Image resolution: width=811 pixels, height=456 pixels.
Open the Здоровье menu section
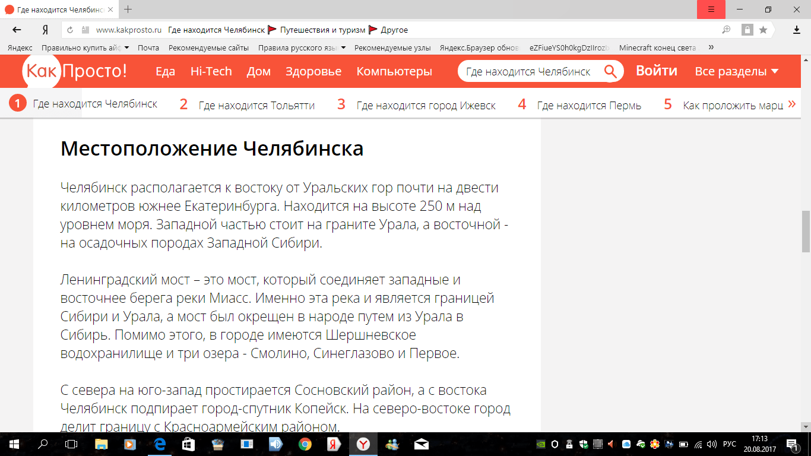tap(313, 72)
